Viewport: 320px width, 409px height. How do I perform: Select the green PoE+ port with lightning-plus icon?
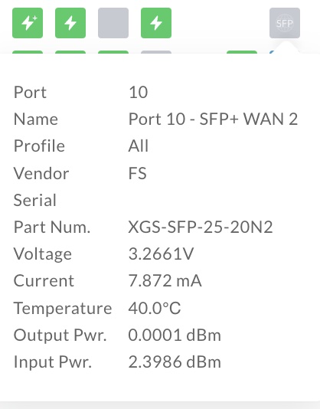pyautogui.click(x=28, y=23)
